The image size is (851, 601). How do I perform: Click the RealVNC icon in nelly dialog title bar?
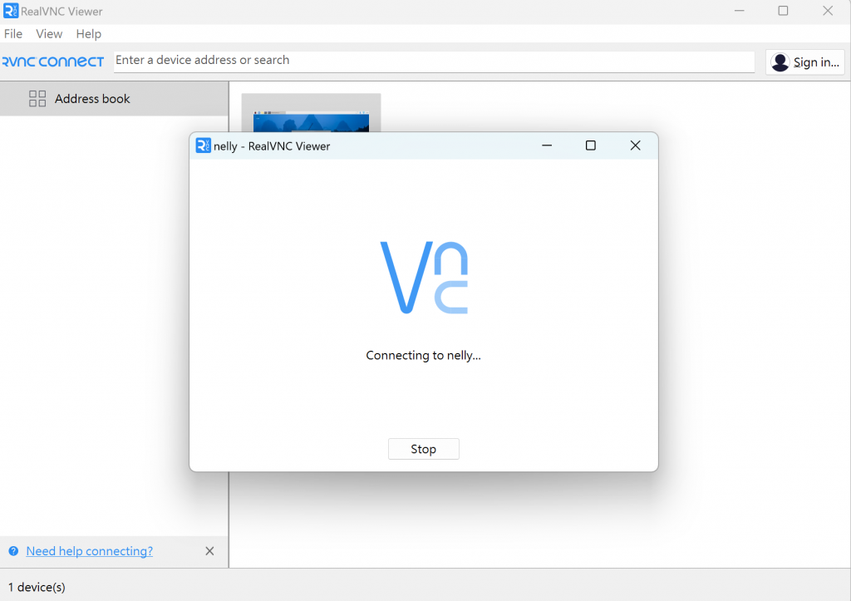pyautogui.click(x=203, y=145)
